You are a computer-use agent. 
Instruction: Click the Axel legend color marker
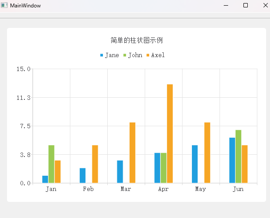[148, 55]
